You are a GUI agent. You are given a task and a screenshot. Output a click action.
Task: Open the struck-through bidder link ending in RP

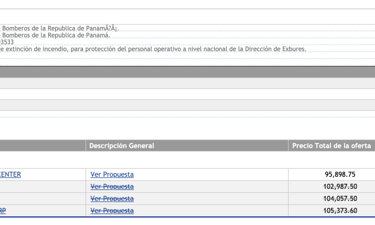[x=3, y=211]
